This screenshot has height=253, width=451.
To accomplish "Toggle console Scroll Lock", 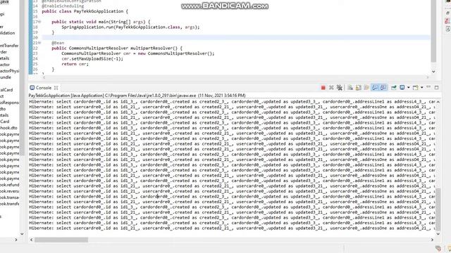I will pos(359,87).
